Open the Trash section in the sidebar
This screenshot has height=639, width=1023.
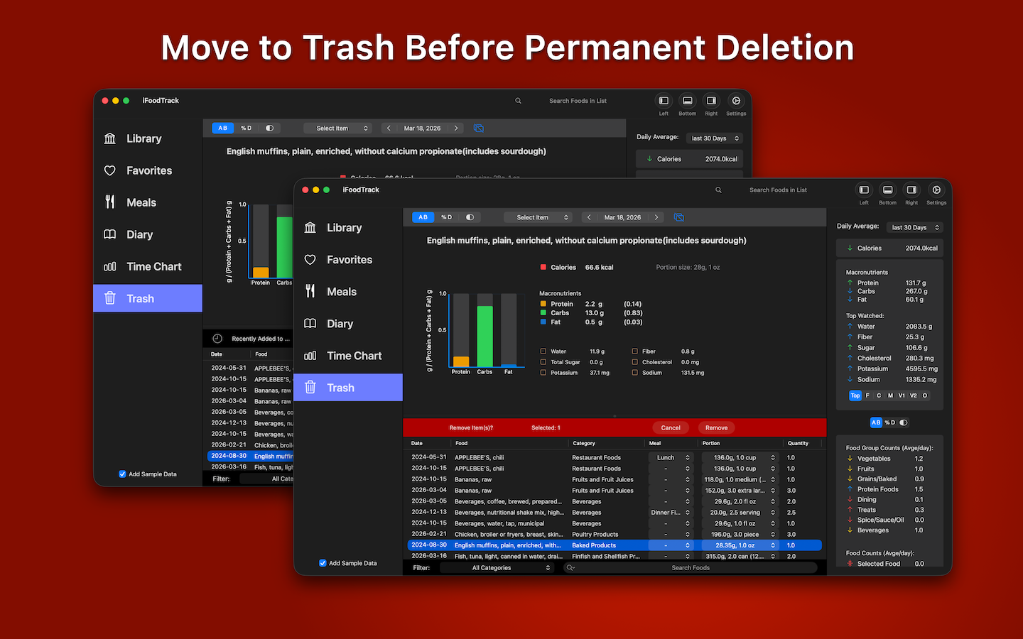pos(340,387)
